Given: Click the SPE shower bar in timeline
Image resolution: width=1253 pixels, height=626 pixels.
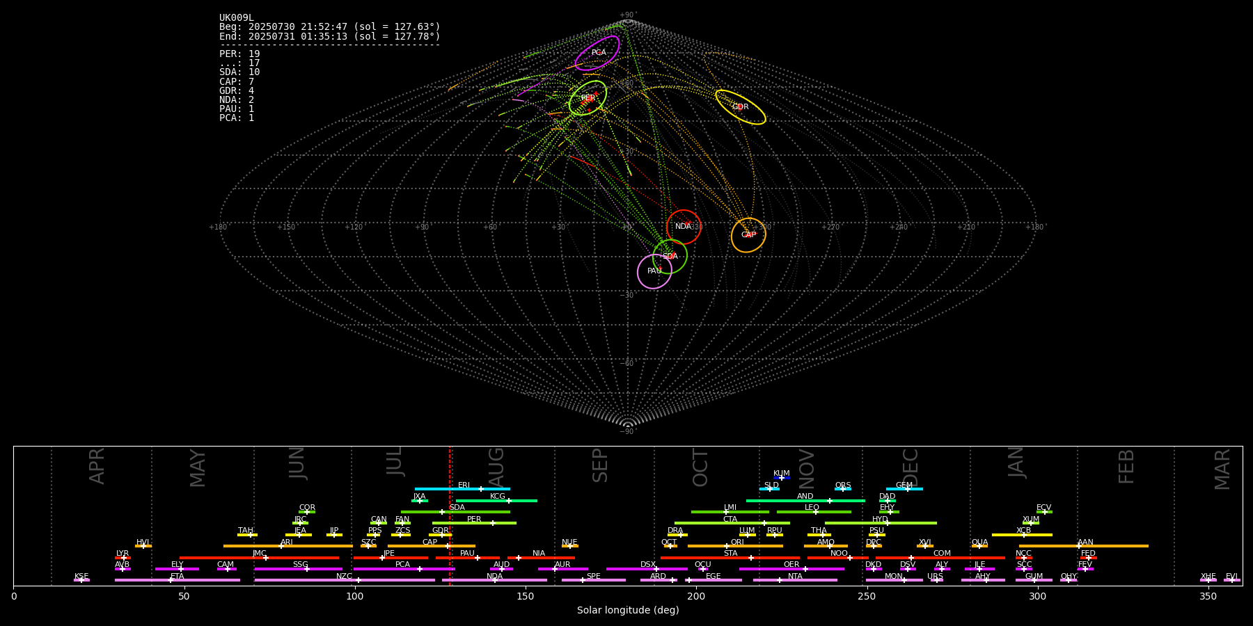Looking at the screenshot, I should (x=594, y=580).
